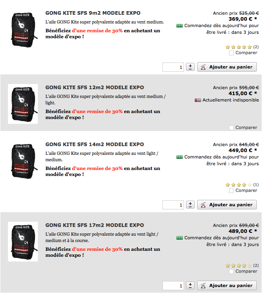Open GONG KITE SFS 12m2 MODELE EXPO link

(x=94, y=88)
